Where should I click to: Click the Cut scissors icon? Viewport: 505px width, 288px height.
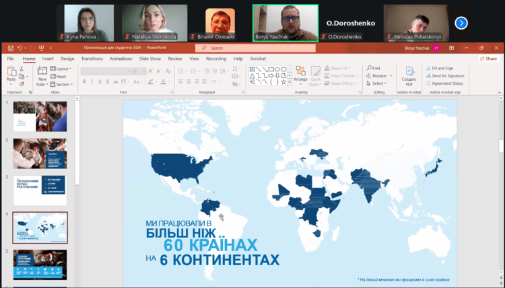pyautogui.click(x=22, y=69)
